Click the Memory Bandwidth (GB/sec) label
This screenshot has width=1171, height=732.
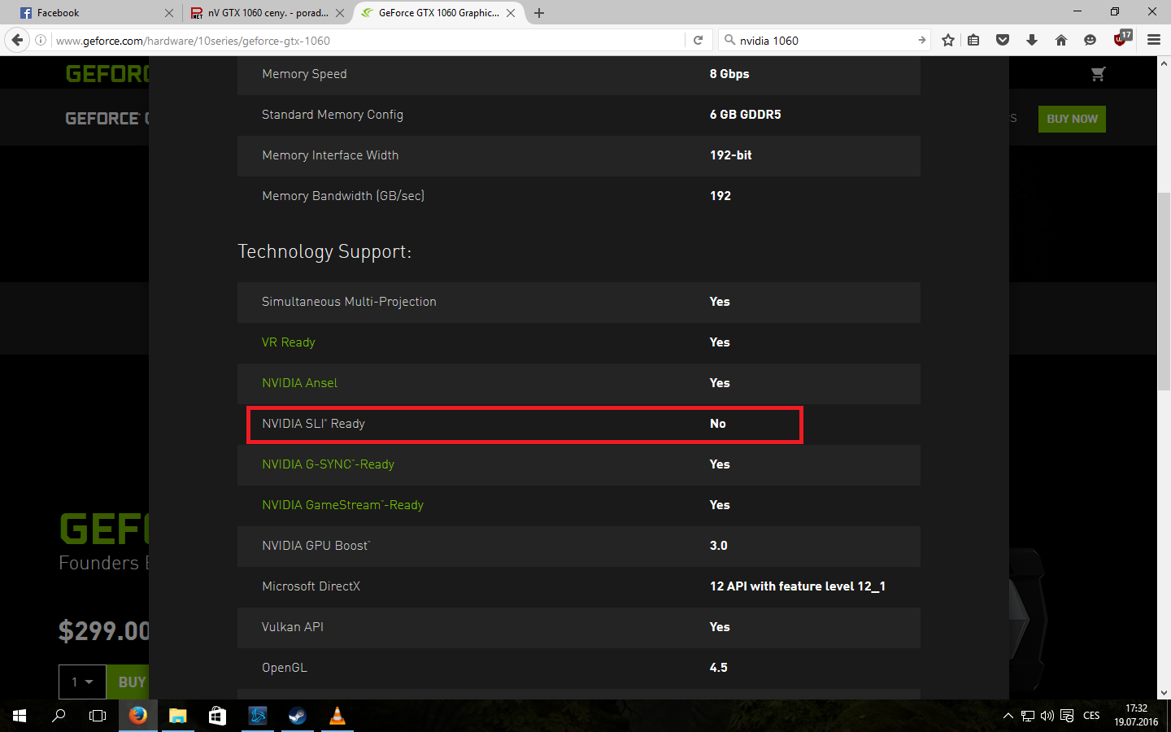[343, 196]
